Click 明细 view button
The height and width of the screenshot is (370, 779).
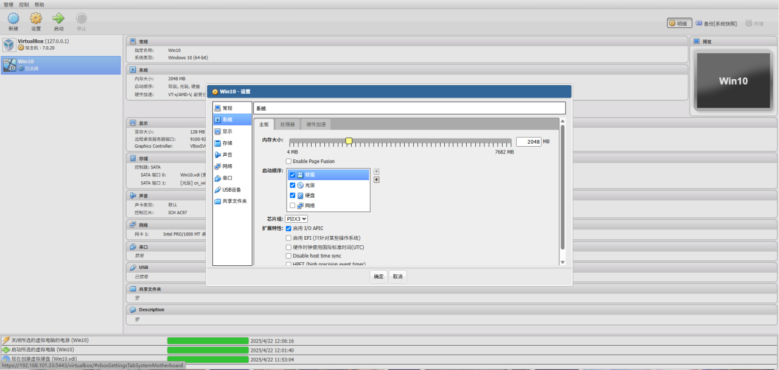(679, 23)
